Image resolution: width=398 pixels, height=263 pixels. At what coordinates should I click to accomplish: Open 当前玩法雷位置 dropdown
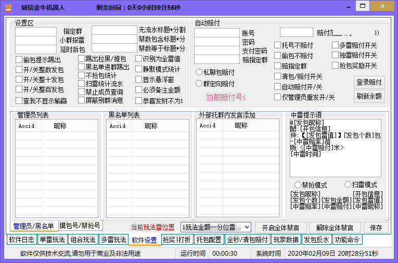(x=216, y=227)
